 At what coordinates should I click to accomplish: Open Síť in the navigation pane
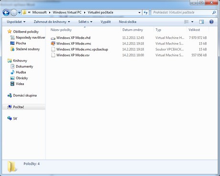pyautogui.click(x=15, y=119)
